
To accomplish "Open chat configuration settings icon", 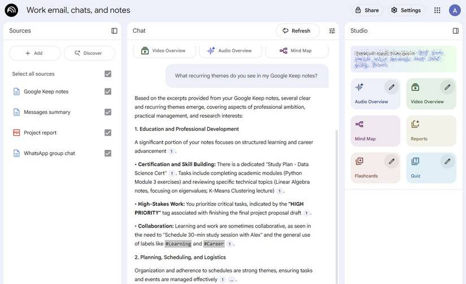I will pos(332,31).
